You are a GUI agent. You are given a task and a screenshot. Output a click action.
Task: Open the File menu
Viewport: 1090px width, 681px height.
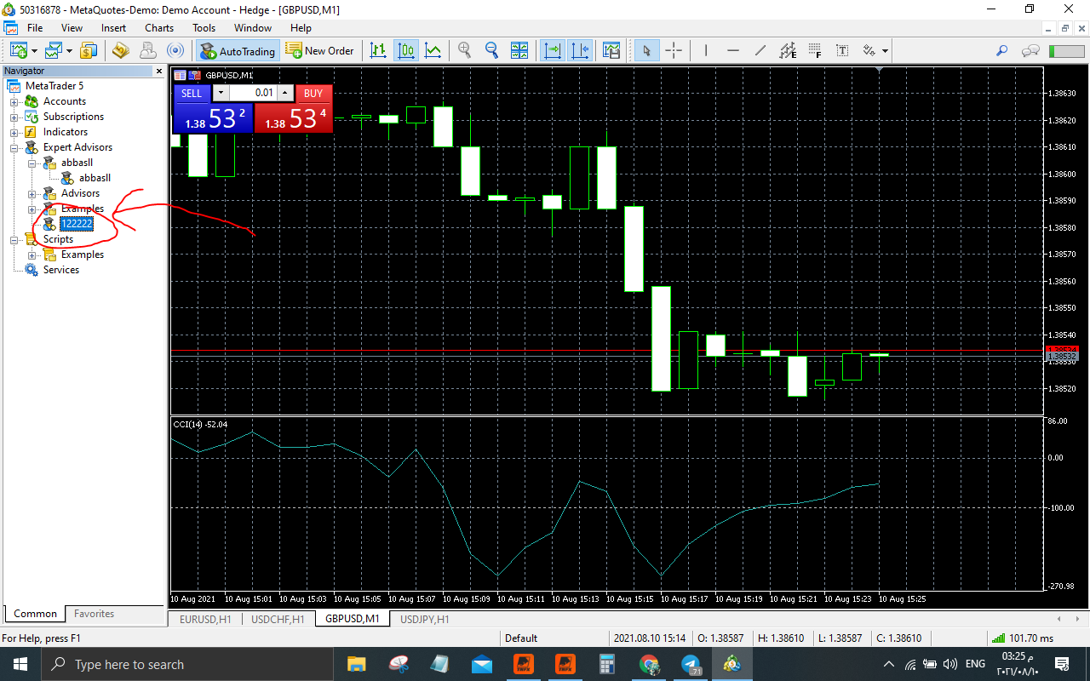(x=35, y=28)
